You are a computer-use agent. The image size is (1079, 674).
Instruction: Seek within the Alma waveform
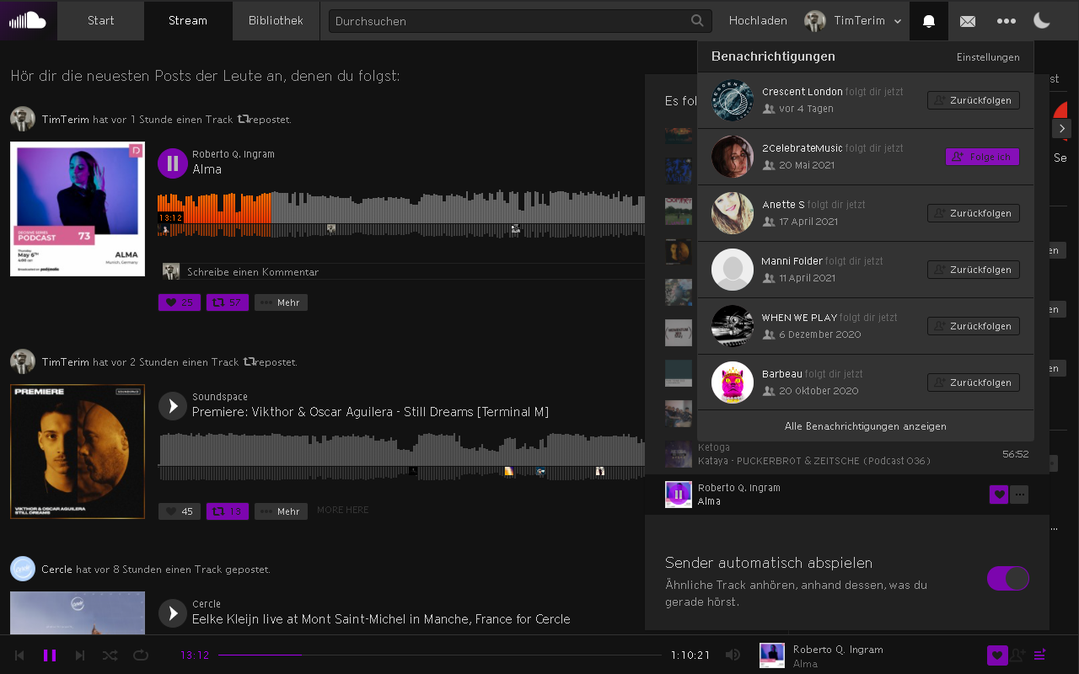click(x=401, y=214)
